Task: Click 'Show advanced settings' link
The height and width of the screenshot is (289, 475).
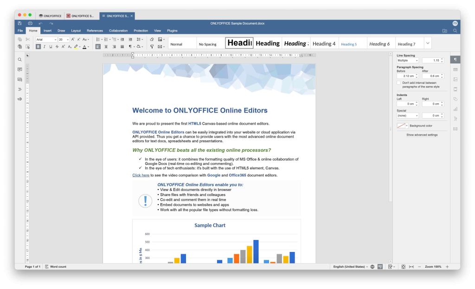Action: pyautogui.click(x=422, y=135)
